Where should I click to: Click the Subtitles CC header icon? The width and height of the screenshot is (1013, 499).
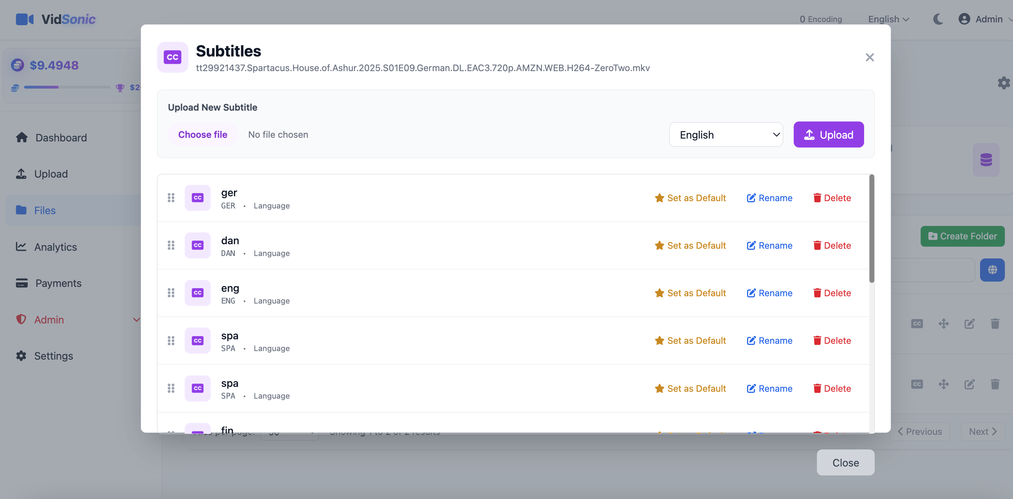tap(172, 57)
